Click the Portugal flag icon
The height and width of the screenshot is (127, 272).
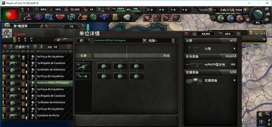10,14
